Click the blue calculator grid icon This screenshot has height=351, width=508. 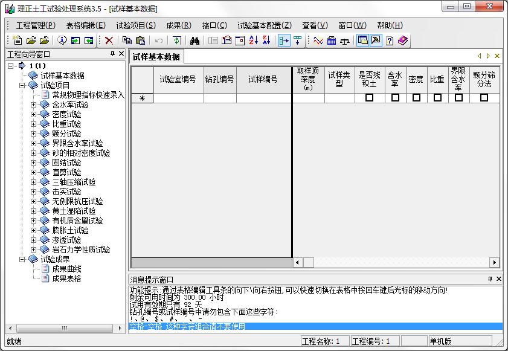pos(332,40)
